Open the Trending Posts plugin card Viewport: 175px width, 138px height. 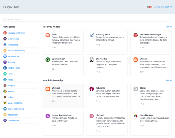pyautogui.click(x=107, y=41)
